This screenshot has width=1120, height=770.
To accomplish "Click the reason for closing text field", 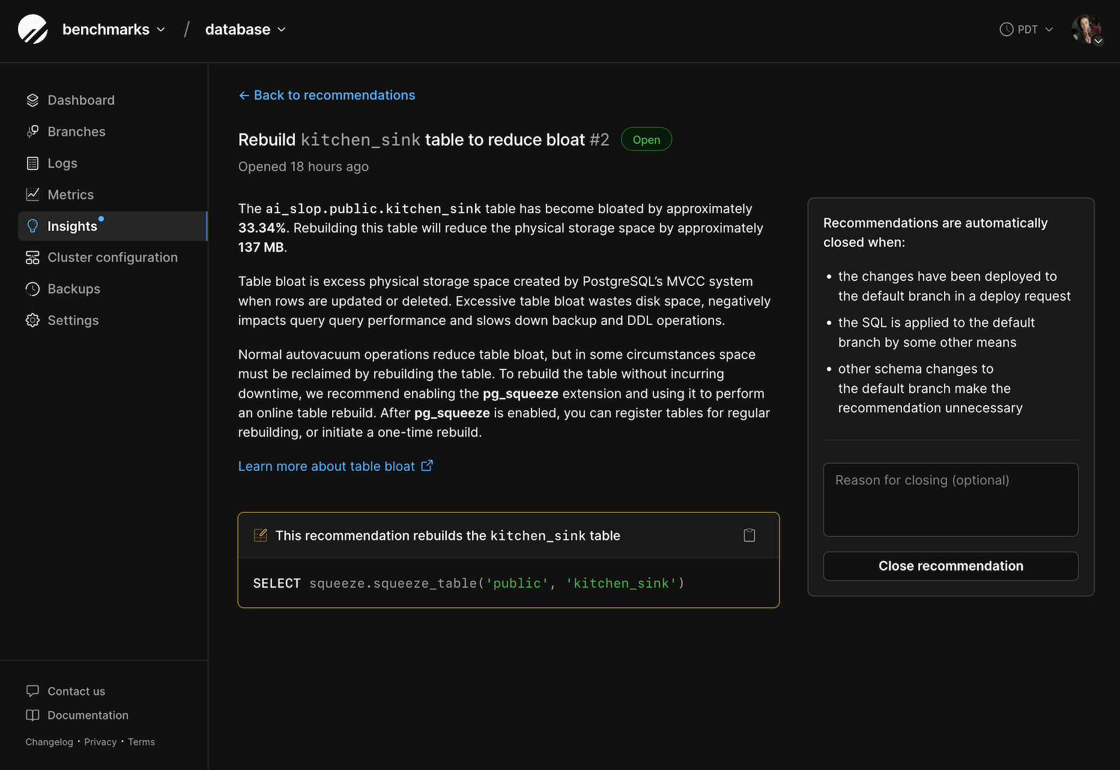I will (x=950, y=500).
